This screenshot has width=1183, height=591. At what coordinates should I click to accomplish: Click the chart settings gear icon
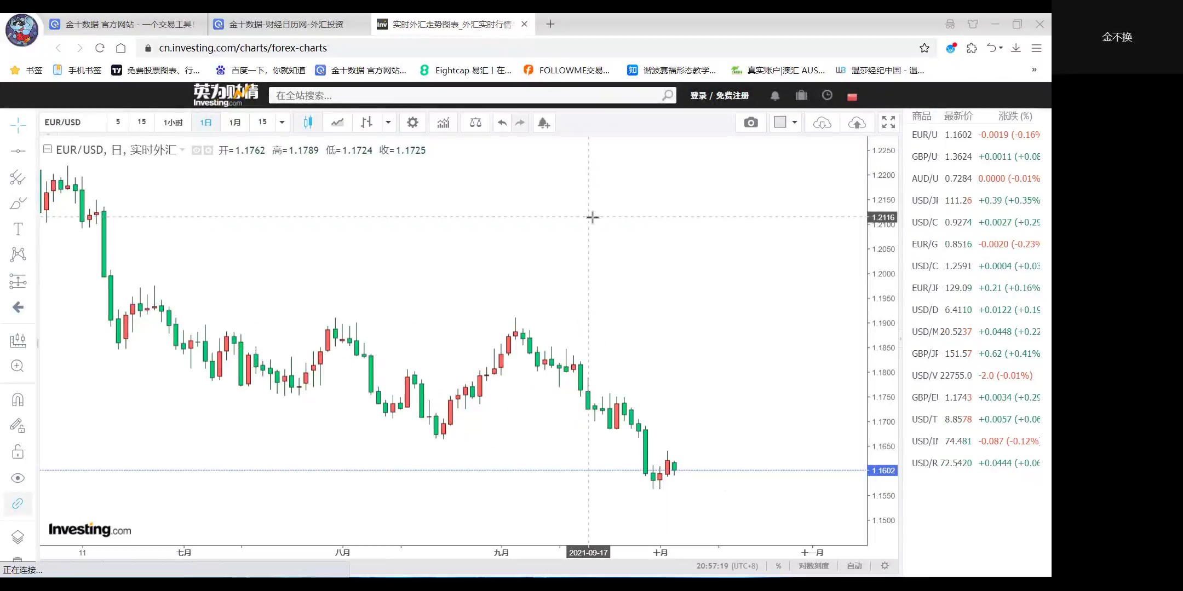tap(412, 123)
